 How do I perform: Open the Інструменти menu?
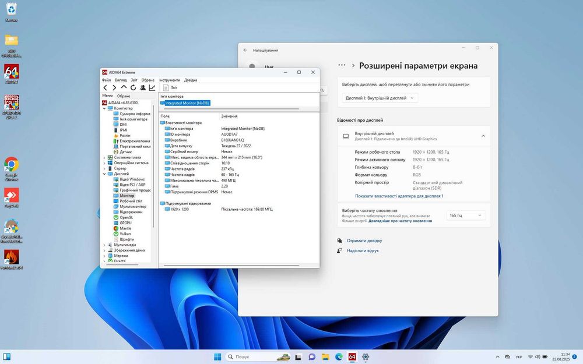170,80
